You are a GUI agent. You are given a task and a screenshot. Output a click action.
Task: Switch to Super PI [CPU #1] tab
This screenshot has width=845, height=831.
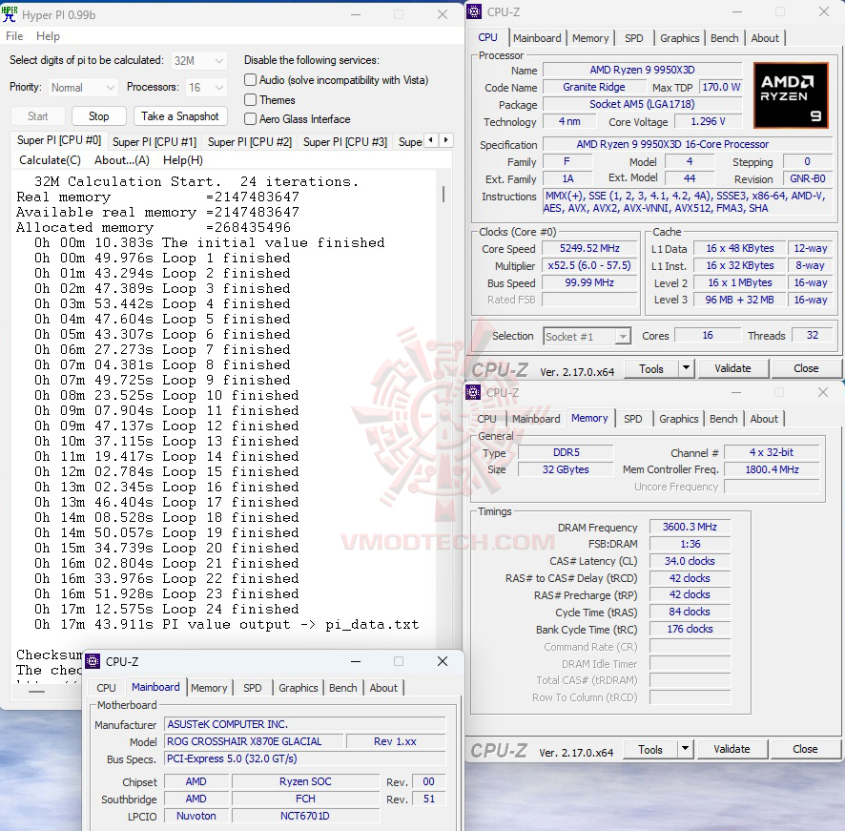coord(155,142)
